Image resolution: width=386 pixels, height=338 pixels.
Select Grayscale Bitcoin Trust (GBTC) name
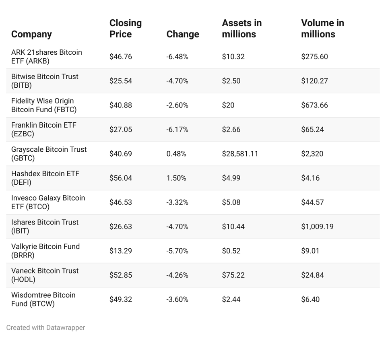pyautogui.click(x=49, y=154)
